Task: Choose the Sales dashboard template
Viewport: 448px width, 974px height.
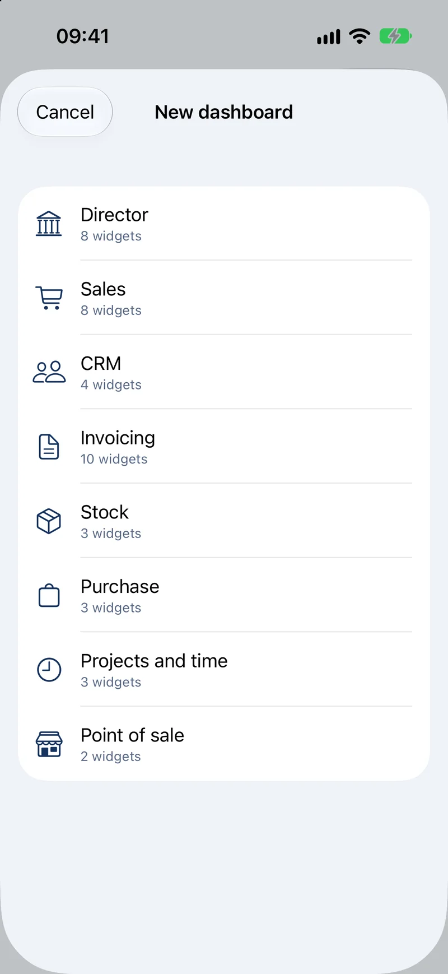Action: (224, 298)
